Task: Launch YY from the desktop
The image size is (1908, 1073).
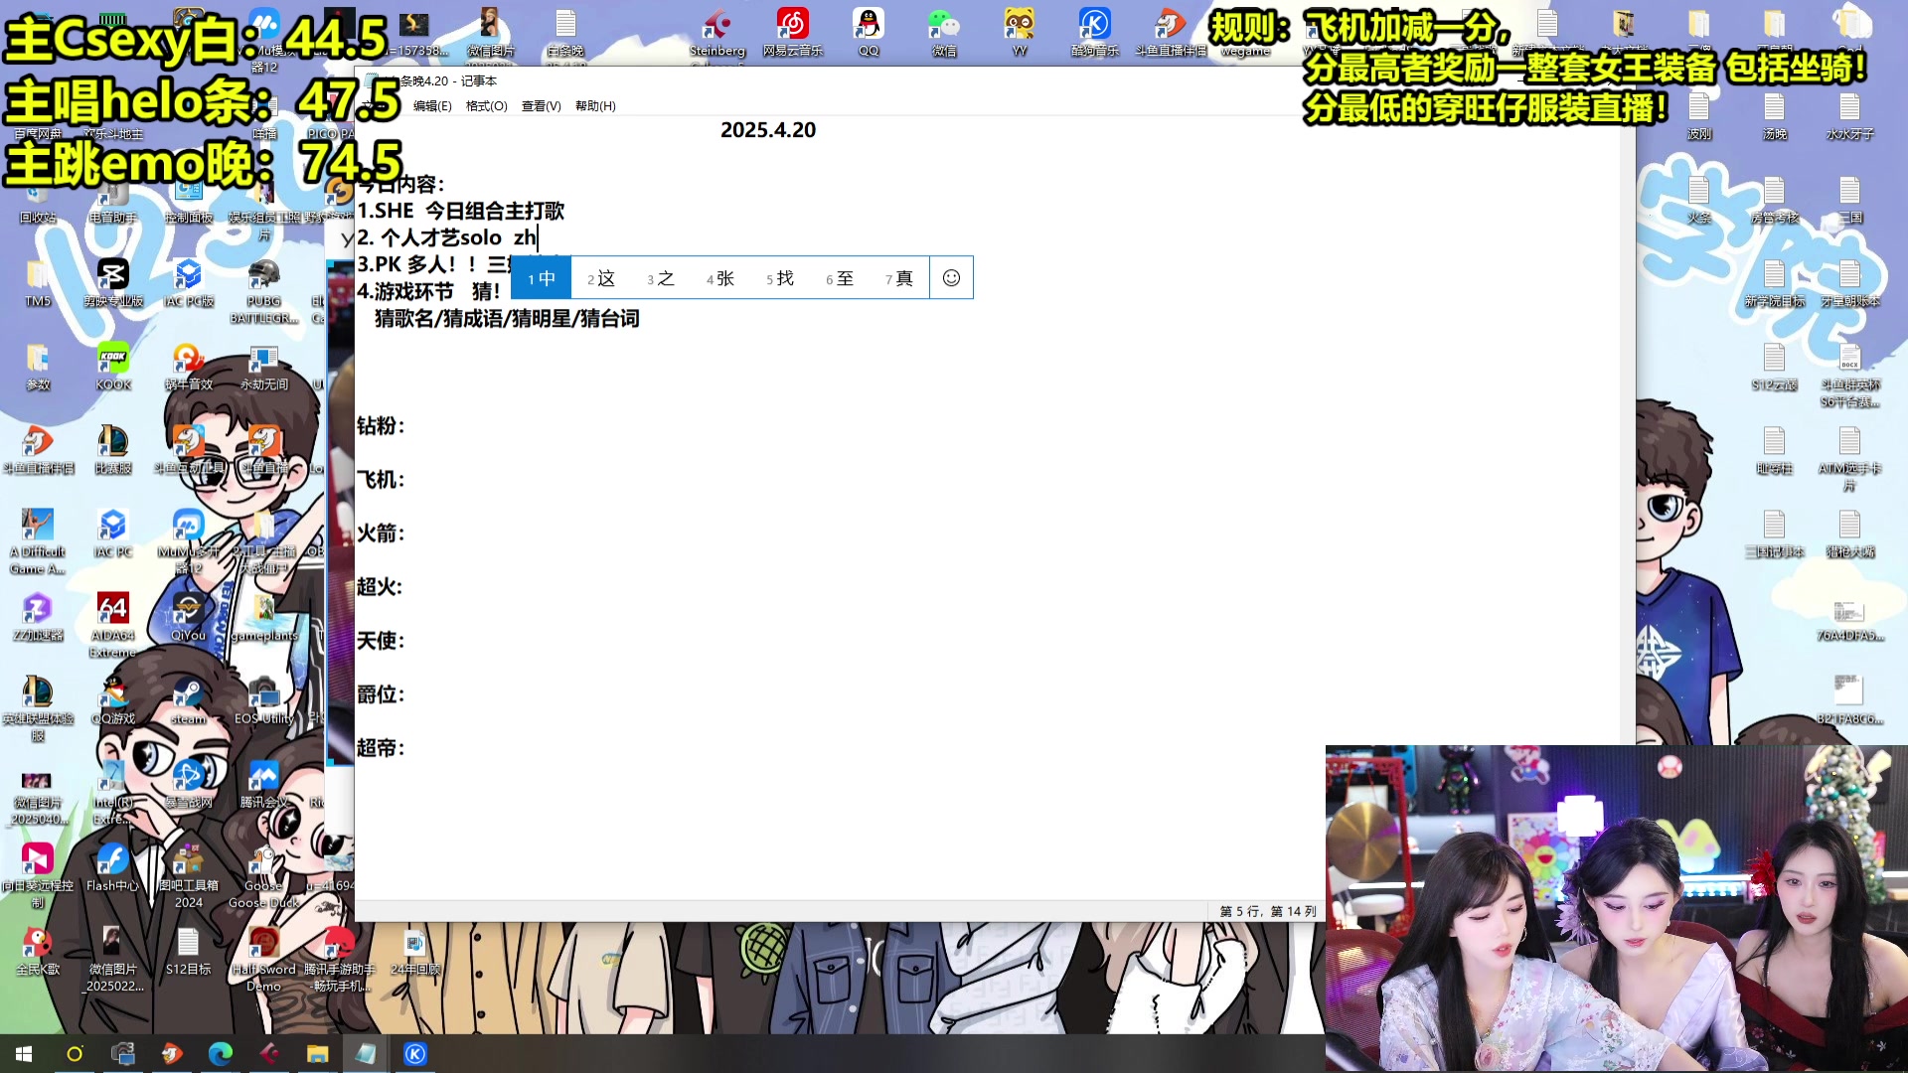Action: click(1019, 32)
